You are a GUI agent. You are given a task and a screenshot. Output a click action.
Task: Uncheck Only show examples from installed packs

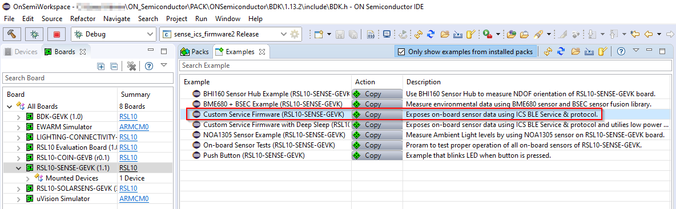pyautogui.click(x=401, y=52)
